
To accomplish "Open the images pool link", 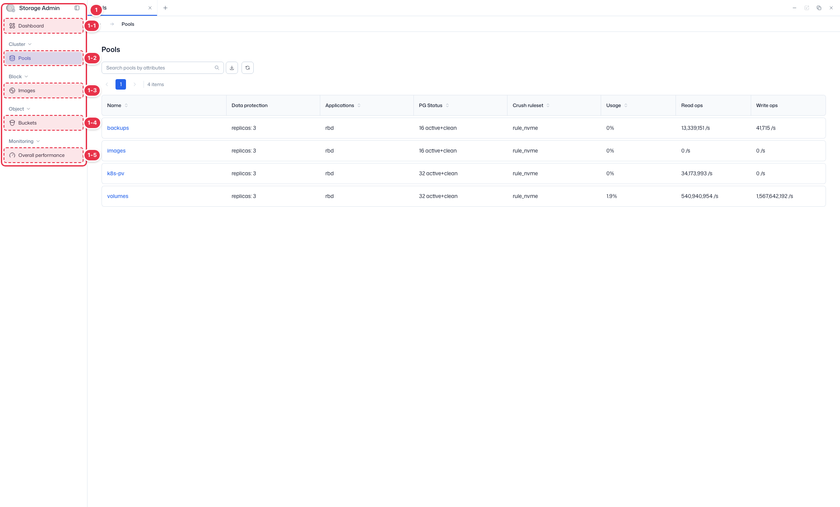I will point(116,151).
